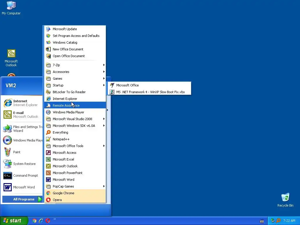The height and width of the screenshot is (225, 300).
Task: Launch Microsoft Access
Action: (x=75, y=152)
